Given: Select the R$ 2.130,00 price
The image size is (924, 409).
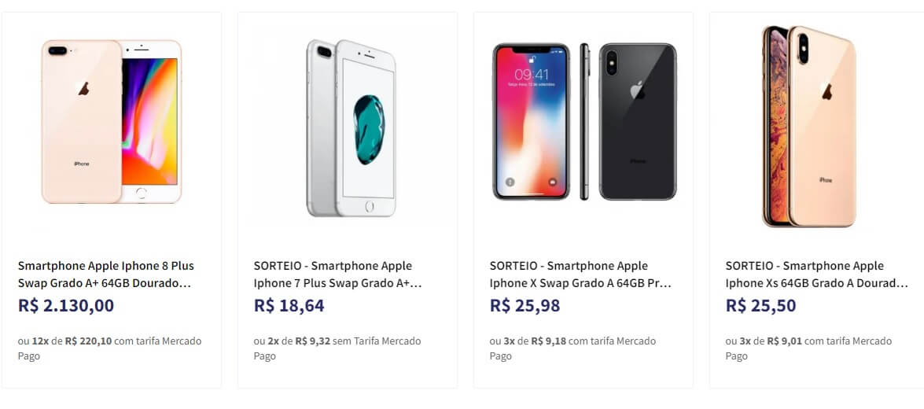Looking at the screenshot, I should [x=66, y=306].
